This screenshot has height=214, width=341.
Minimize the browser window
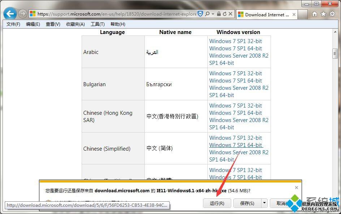[x=307, y=4]
